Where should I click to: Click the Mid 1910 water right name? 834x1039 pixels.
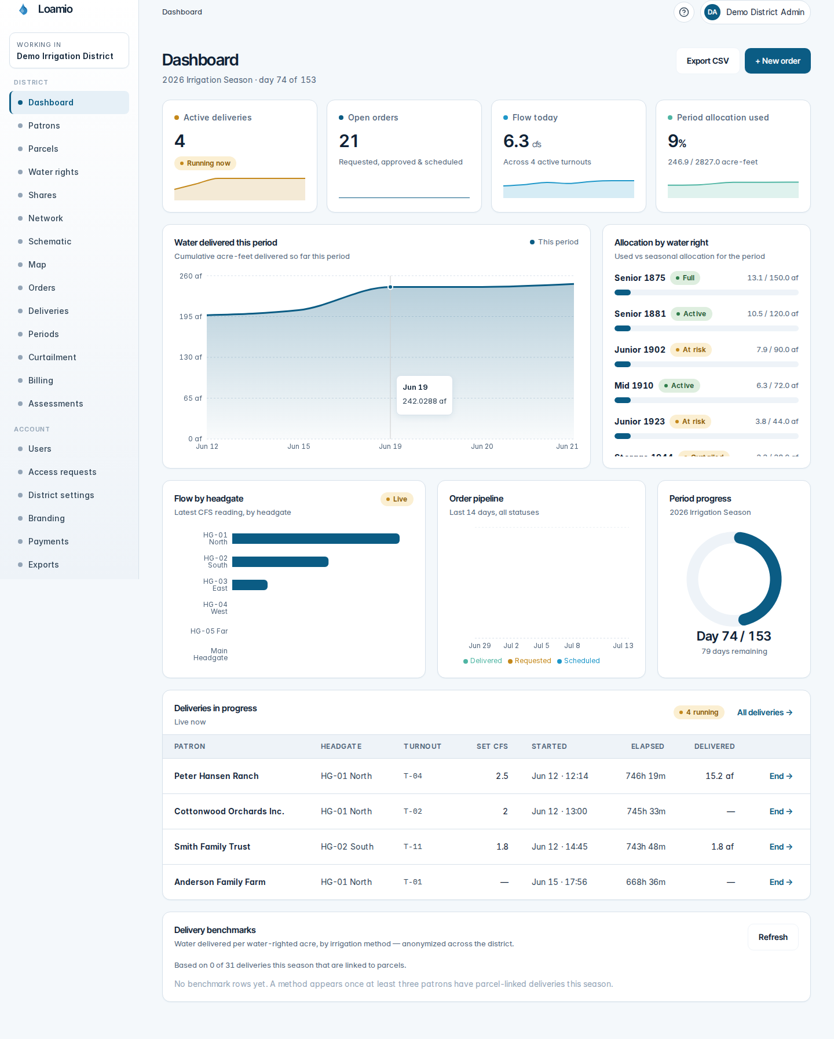coord(634,386)
